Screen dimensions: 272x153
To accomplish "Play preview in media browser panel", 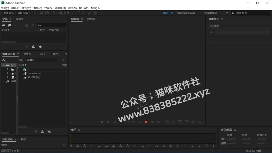I will pyautogui.click(x=36, y=131).
